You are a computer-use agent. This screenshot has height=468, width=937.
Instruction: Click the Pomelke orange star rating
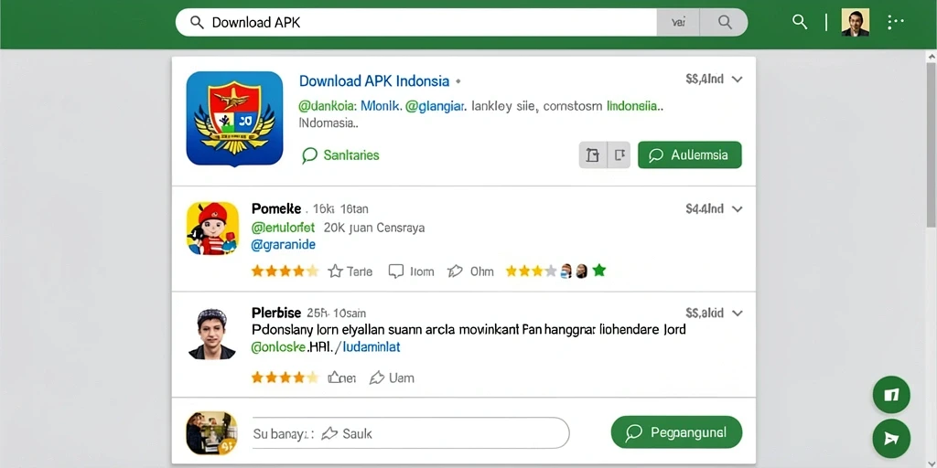pos(285,271)
